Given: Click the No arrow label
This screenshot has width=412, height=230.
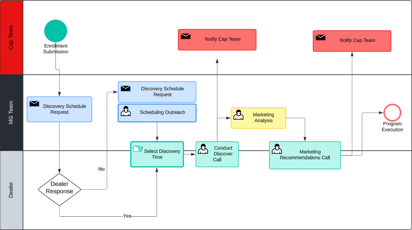Looking at the screenshot, I should [x=101, y=169].
